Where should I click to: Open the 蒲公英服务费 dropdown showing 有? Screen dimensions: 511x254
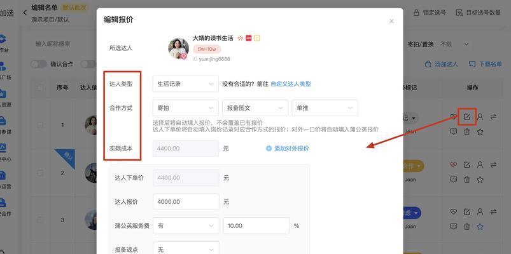pyautogui.click(x=186, y=225)
